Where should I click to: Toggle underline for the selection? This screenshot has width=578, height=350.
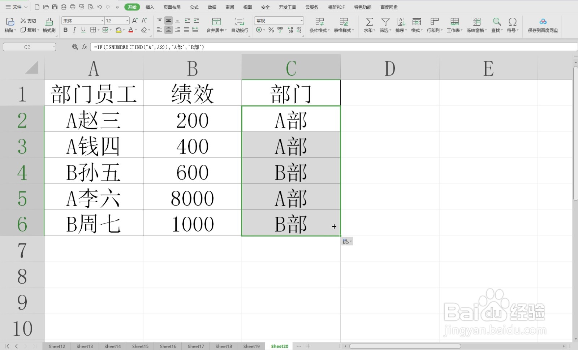[x=82, y=30]
